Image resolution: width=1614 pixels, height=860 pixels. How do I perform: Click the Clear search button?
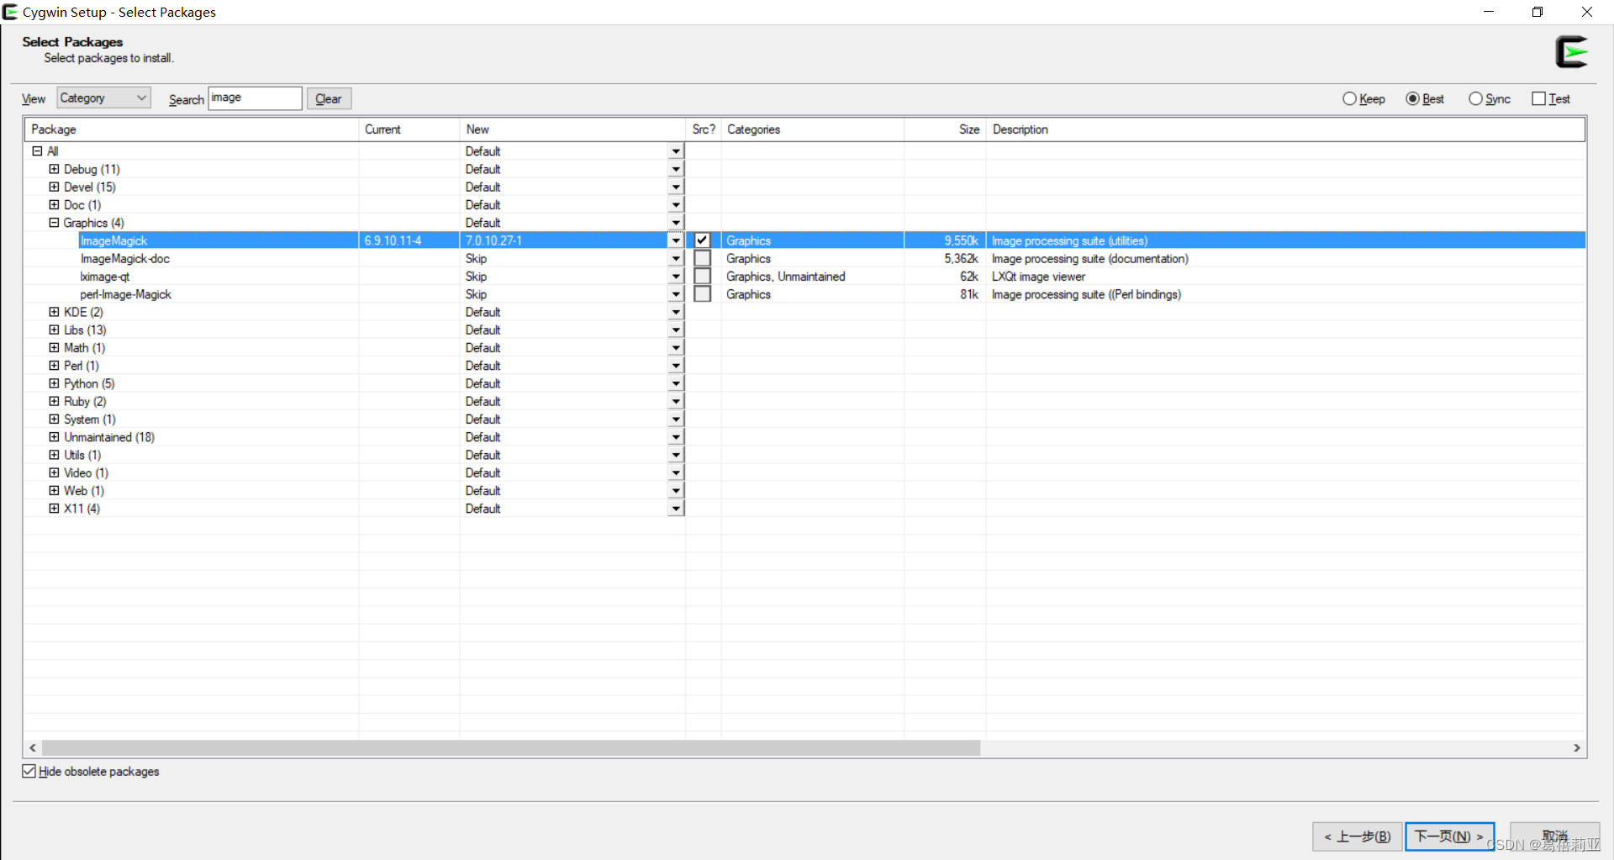click(x=329, y=98)
